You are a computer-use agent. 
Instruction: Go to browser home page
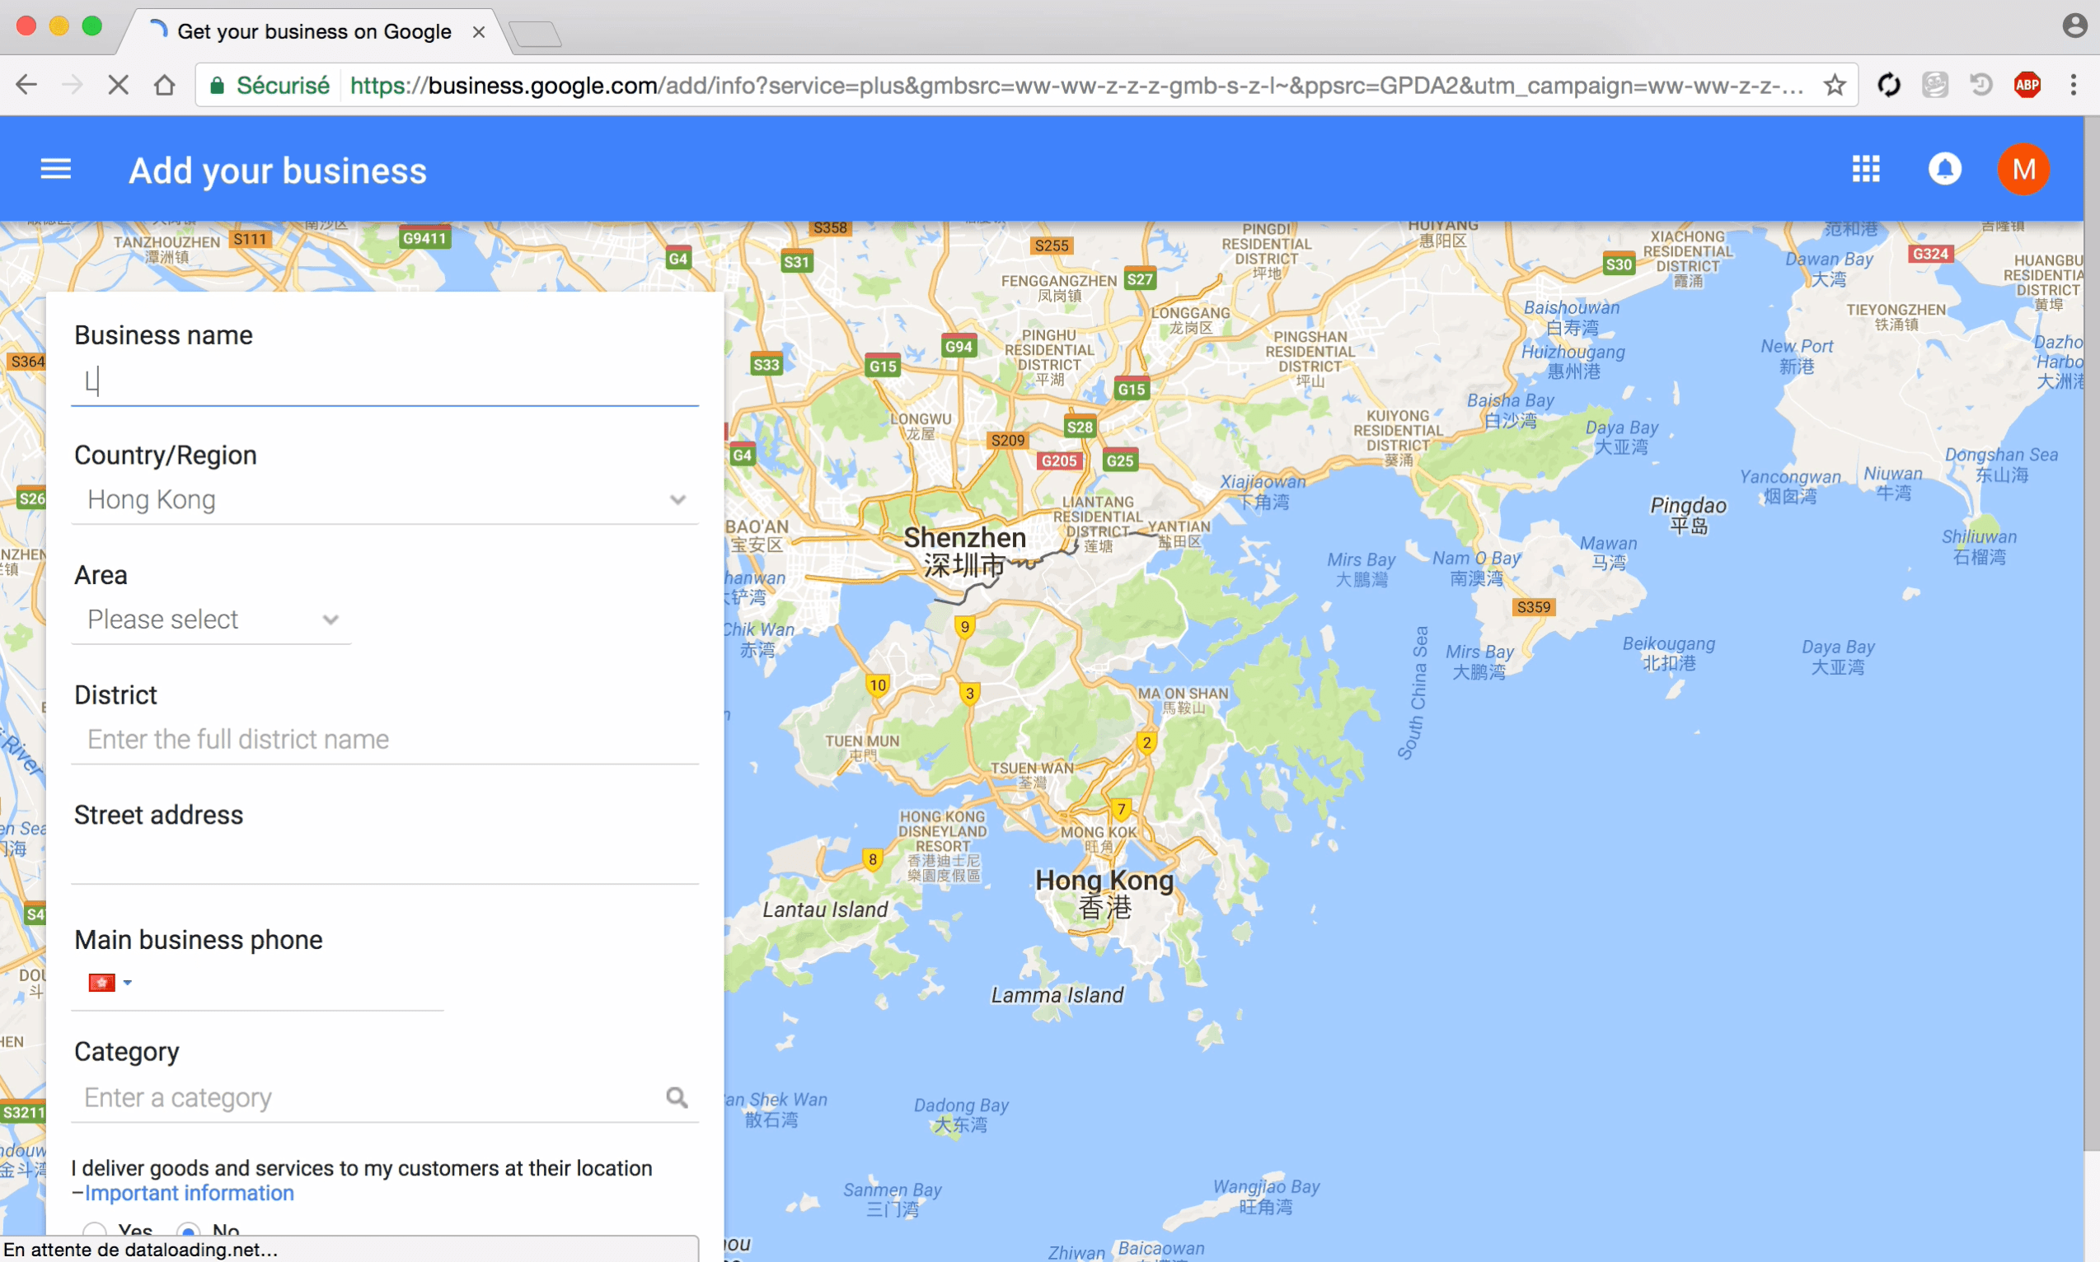pos(164,84)
